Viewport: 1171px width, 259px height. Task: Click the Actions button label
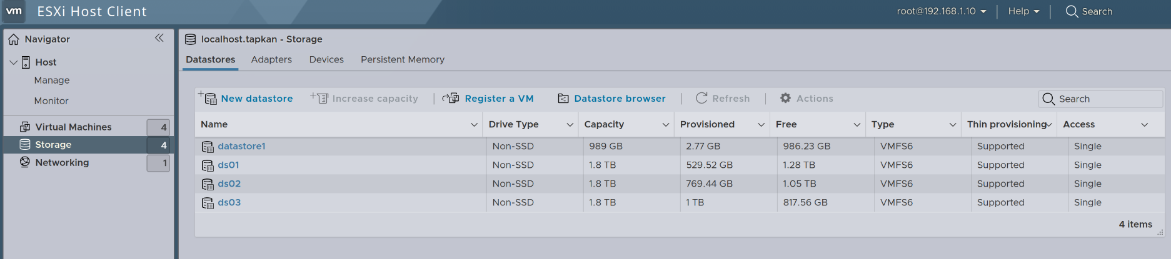(815, 99)
